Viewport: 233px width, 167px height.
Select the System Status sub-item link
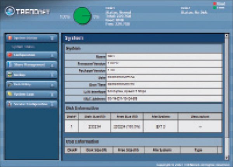click(23, 46)
